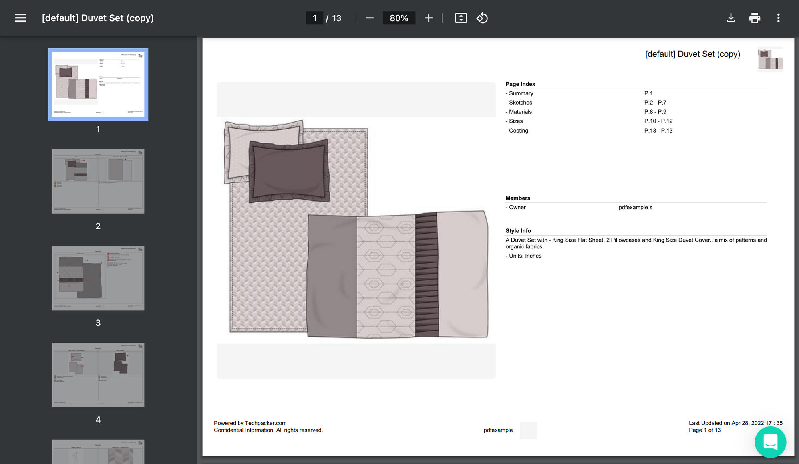Print the Duvet Set document
This screenshot has height=464, width=799.
755,18
